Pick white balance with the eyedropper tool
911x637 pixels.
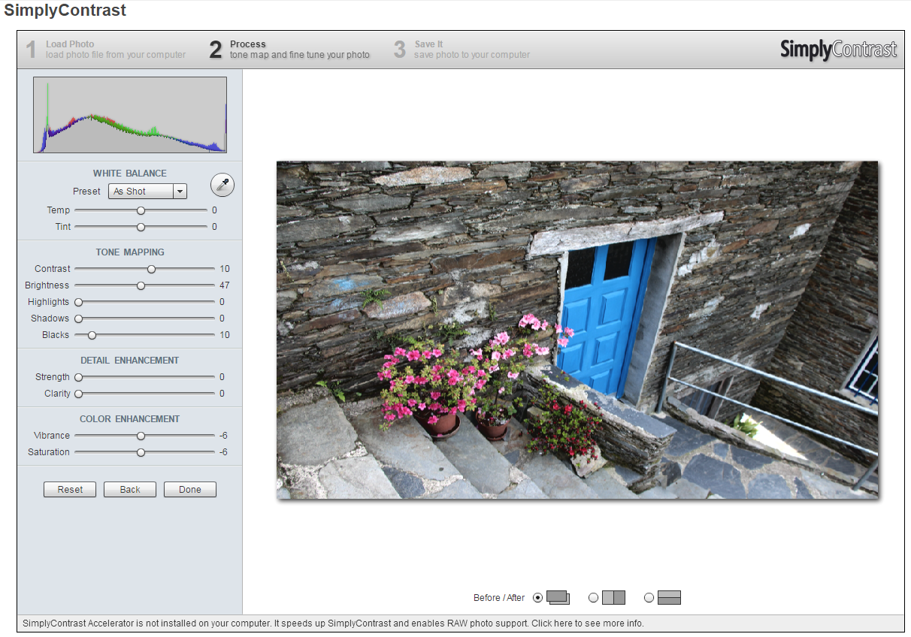[222, 185]
